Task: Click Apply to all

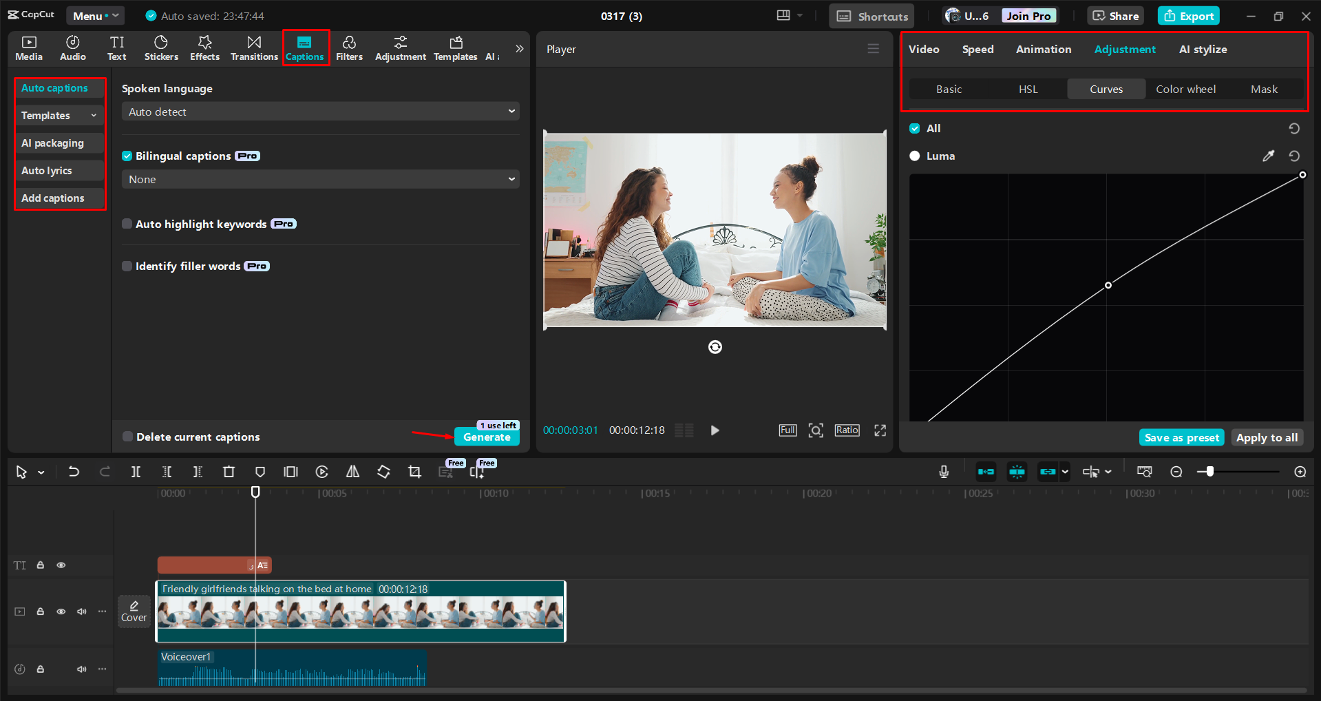Action: click(1267, 437)
